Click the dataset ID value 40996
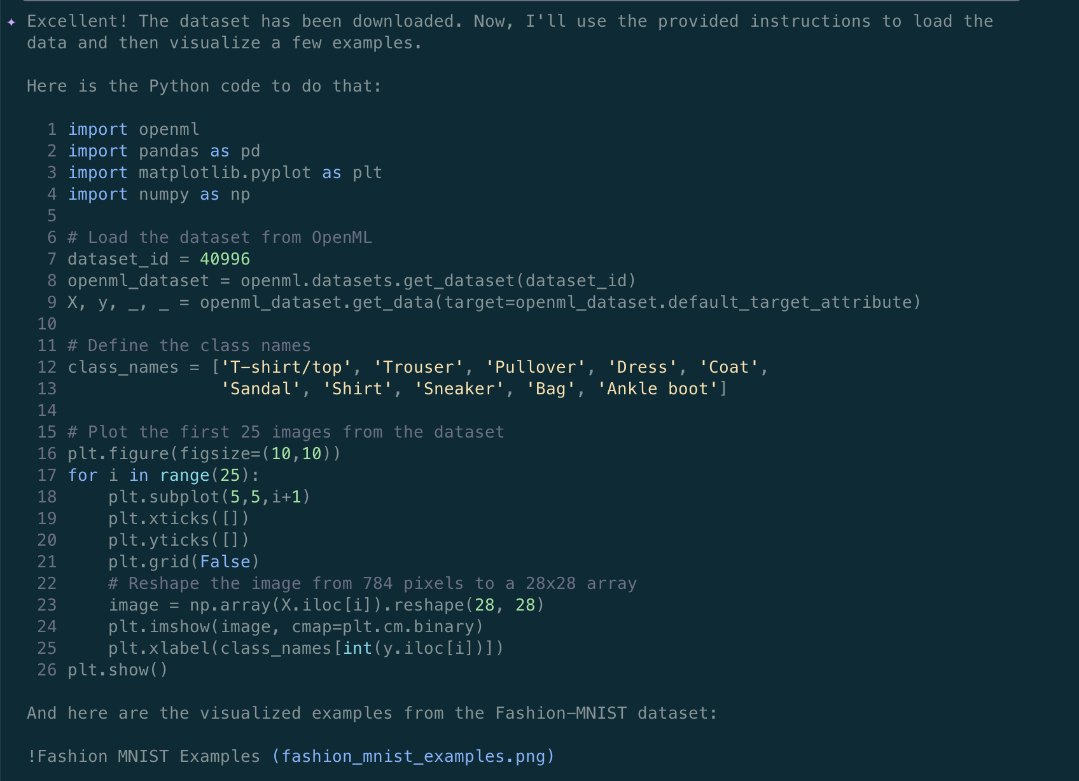1079x781 pixels. 225,259
